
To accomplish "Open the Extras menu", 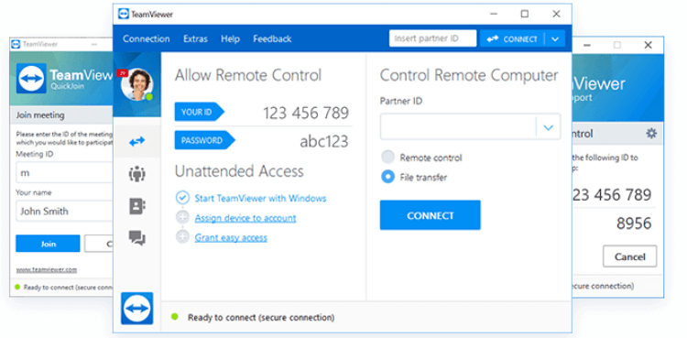I will click(195, 38).
